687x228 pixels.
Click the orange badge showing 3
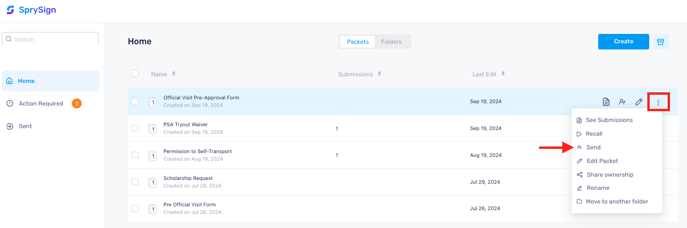pos(77,103)
